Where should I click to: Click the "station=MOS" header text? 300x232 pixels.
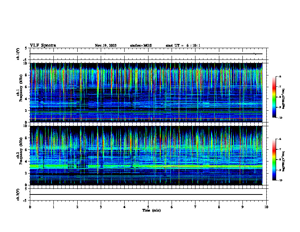(x=141, y=45)
